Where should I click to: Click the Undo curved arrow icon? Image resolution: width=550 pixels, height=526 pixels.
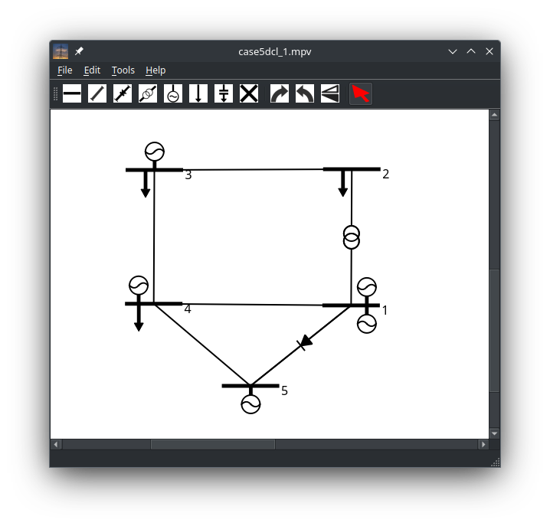click(305, 93)
